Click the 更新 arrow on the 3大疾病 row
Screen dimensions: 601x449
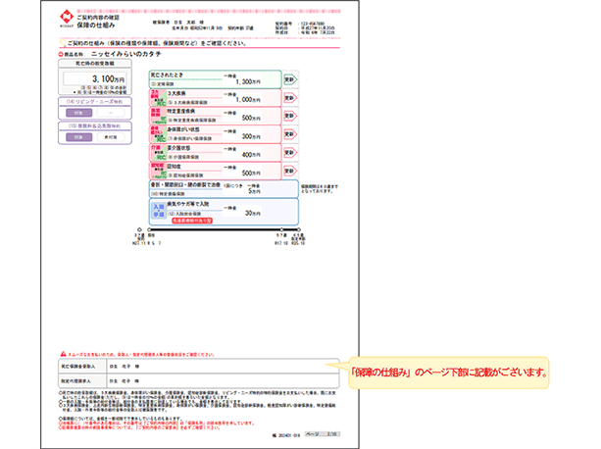(290, 98)
